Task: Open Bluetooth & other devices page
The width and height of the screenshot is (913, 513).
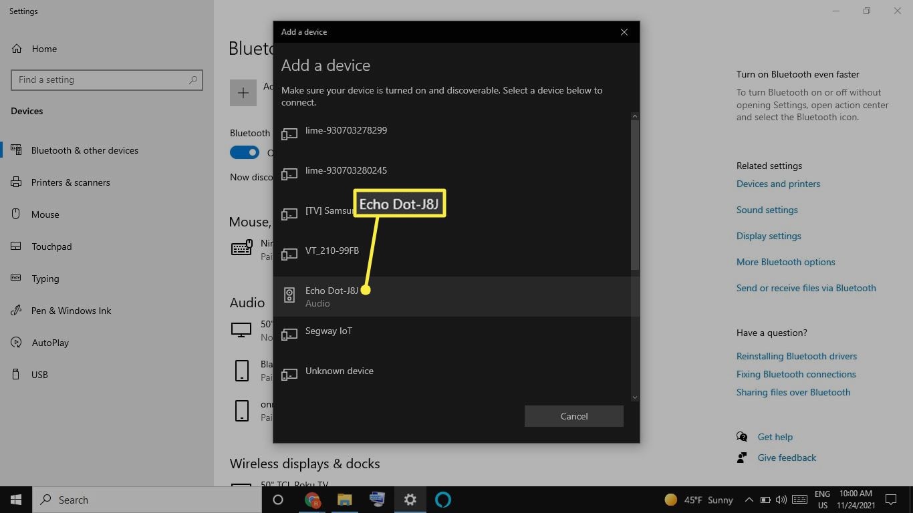Action: (x=107, y=150)
